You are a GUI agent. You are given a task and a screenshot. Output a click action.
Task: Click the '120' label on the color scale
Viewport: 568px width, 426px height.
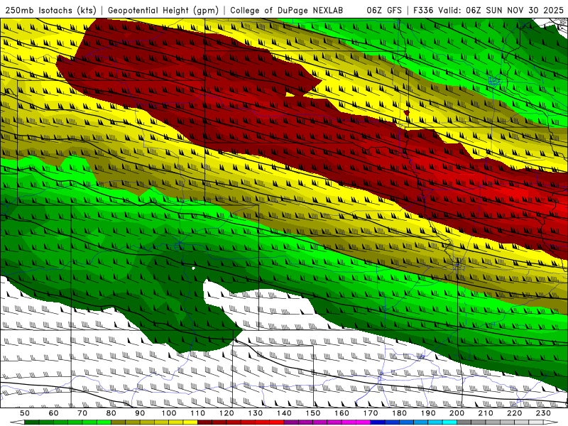point(226,413)
